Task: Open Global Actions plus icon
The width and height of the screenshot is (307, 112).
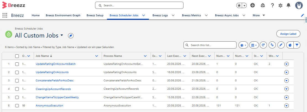Action: pyautogui.click(x=253, y=6)
